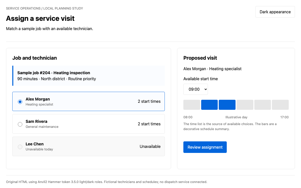The image size is (301, 188).
Task: Click the second blue schedule bar segment
Action: (x=227, y=105)
